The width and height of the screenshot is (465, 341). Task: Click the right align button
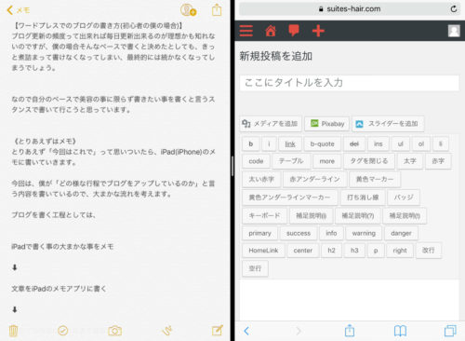pos(400,251)
